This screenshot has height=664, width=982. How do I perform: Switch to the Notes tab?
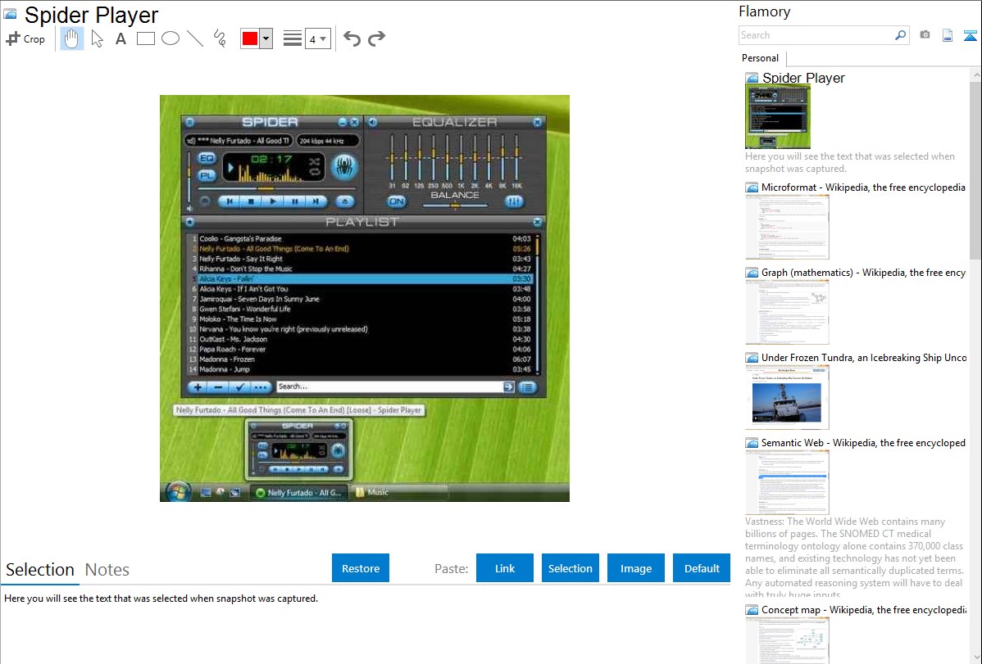(107, 570)
